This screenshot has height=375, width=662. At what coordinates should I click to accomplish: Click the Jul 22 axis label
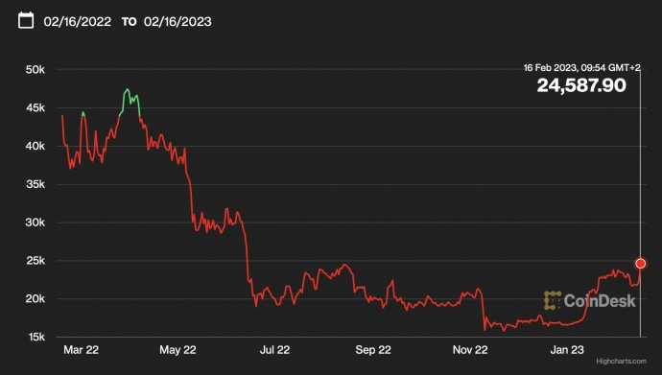[274, 349]
